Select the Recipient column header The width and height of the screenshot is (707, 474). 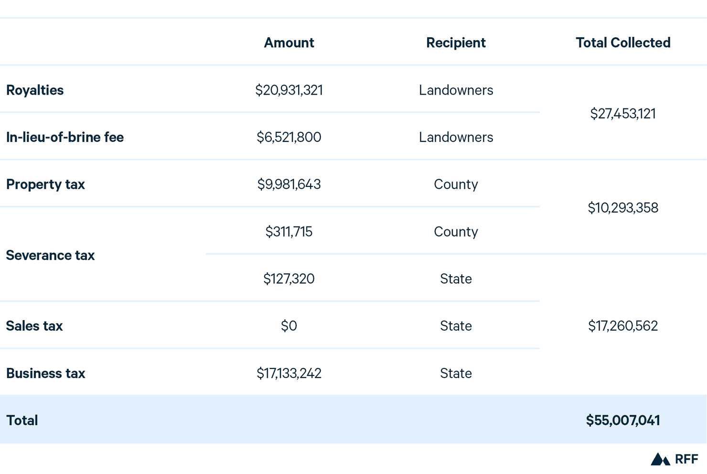(456, 43)
